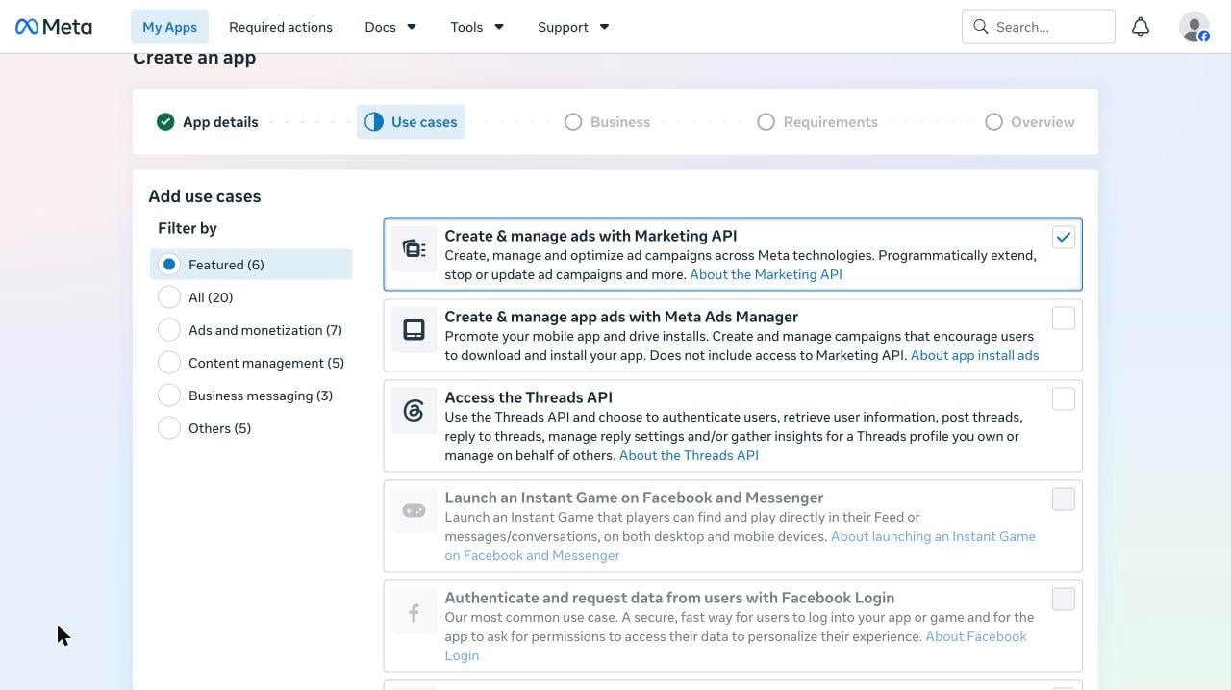The width and height of the screenshot is (1231, 690).
Task: Go to the Use cases step
Action: click(411, 122)
